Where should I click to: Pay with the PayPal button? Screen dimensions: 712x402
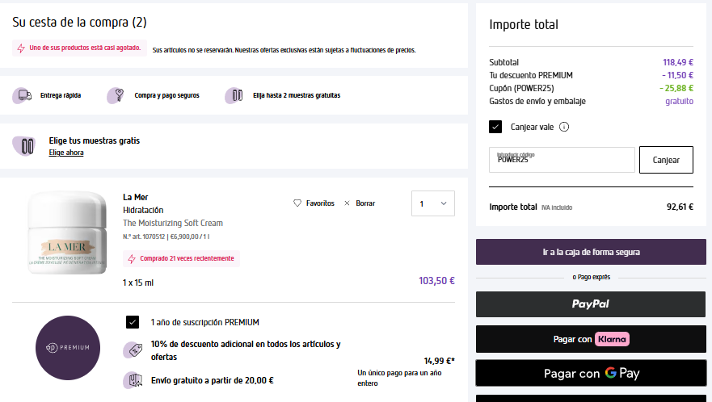pos(592,304)
